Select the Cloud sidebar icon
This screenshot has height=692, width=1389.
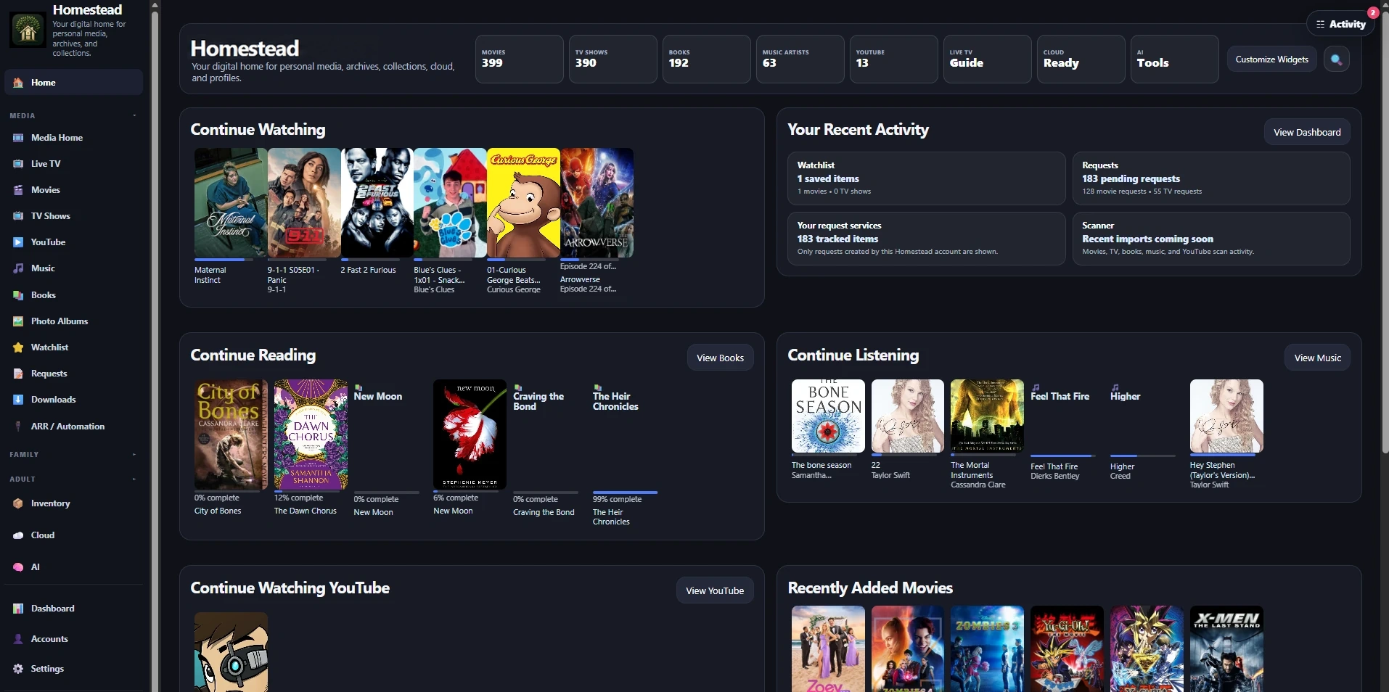(x=18, y=535)
